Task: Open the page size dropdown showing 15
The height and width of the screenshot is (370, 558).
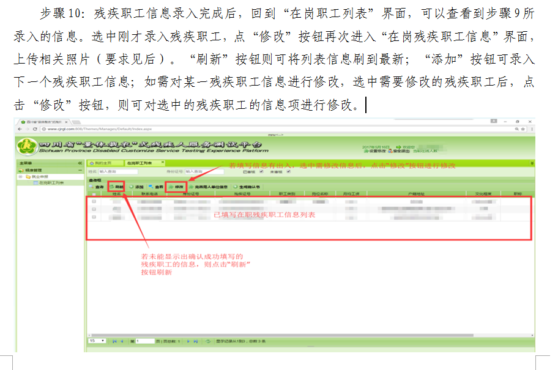Action: pyautogui.click(x=97, y=341)
